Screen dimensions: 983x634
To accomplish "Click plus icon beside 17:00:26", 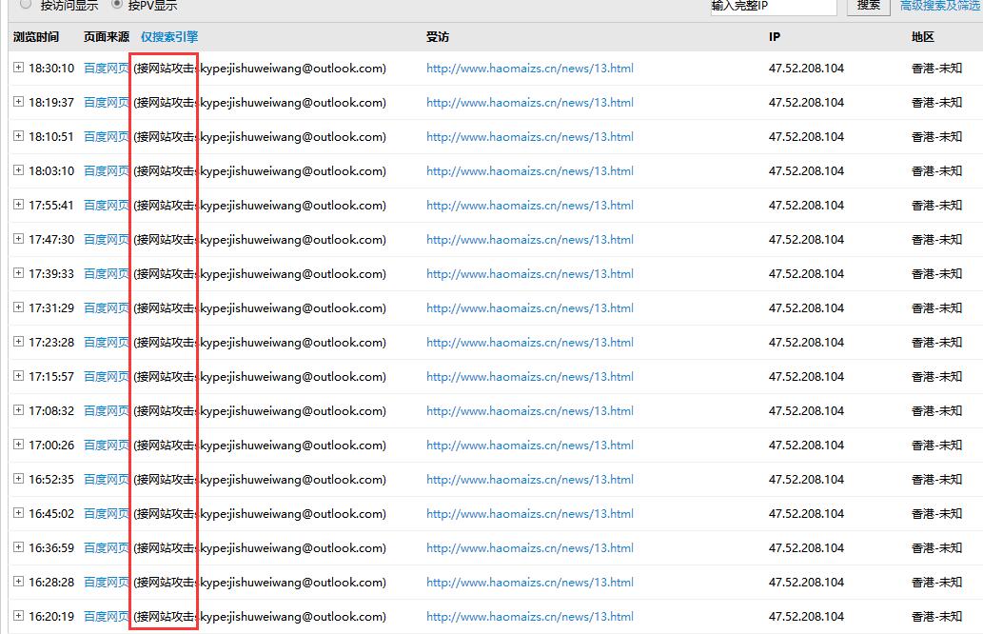I will point(18,445).
